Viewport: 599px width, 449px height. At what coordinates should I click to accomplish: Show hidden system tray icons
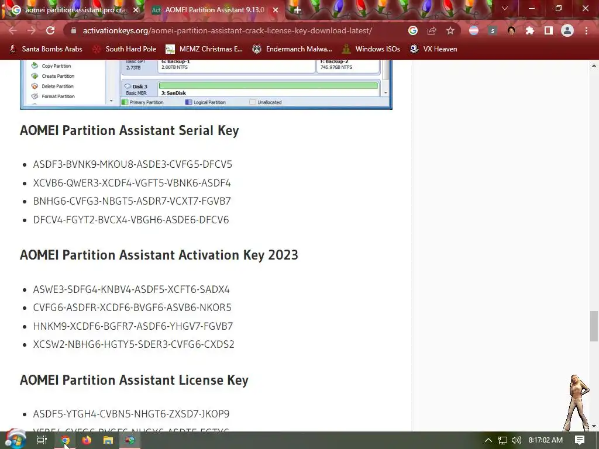click(488, 440)
